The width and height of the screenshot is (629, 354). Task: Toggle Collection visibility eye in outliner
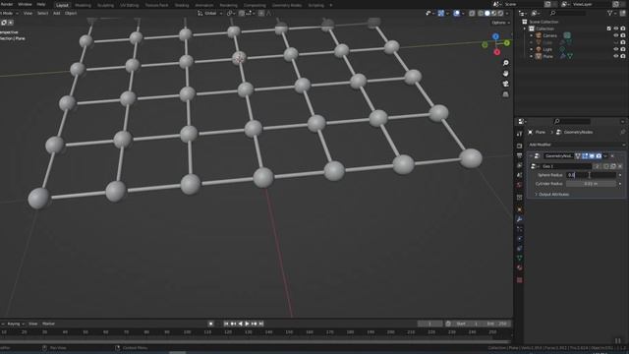[x=616, y=29]
